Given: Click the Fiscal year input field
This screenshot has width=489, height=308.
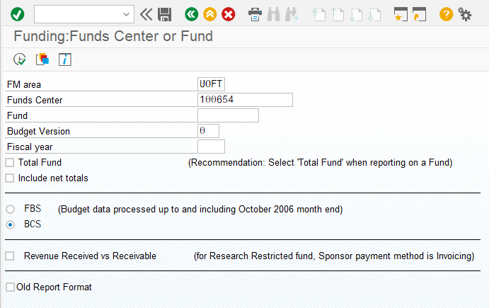Looking at the screenshot, I should coord(211,147).
